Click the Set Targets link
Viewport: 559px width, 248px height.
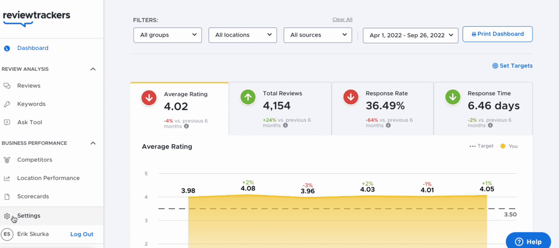click(x=512, y=66)
